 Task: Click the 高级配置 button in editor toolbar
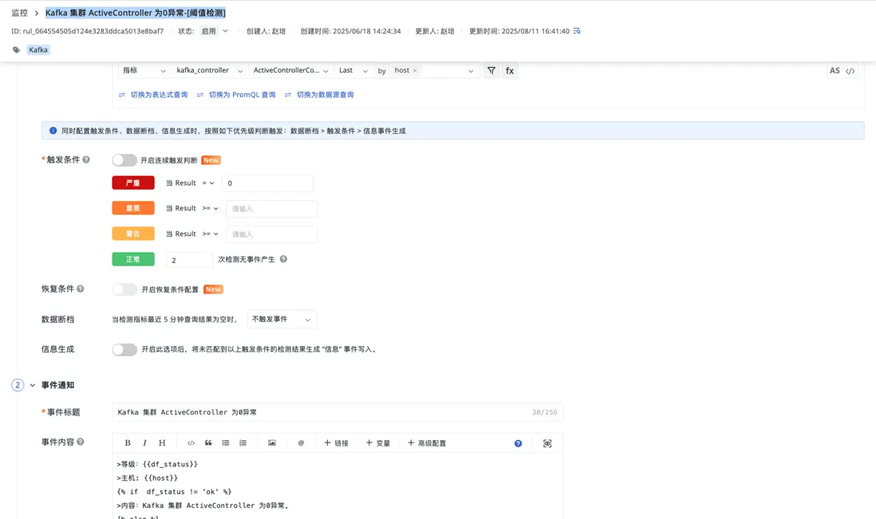(427, 442)
